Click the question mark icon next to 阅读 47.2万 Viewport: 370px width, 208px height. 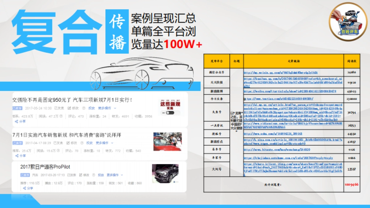(x=61, y=116)
